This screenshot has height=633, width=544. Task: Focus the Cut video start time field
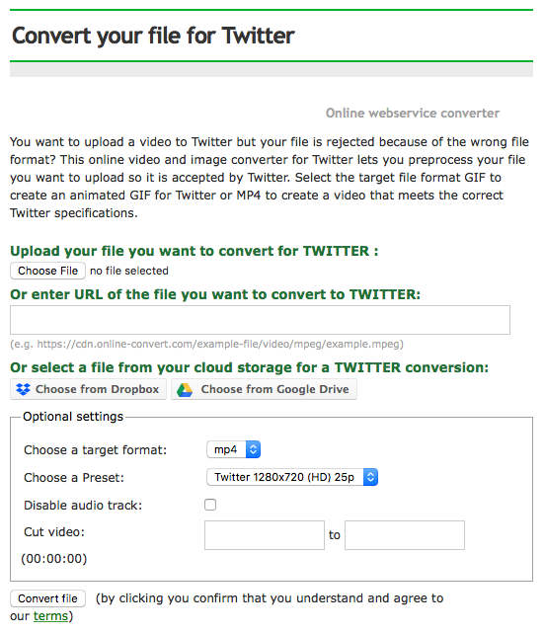coord(265,535)
